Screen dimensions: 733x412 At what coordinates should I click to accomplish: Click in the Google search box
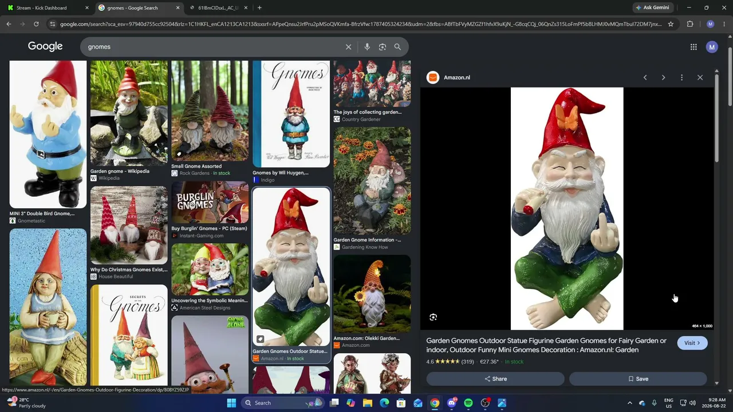tap(215, 47)
